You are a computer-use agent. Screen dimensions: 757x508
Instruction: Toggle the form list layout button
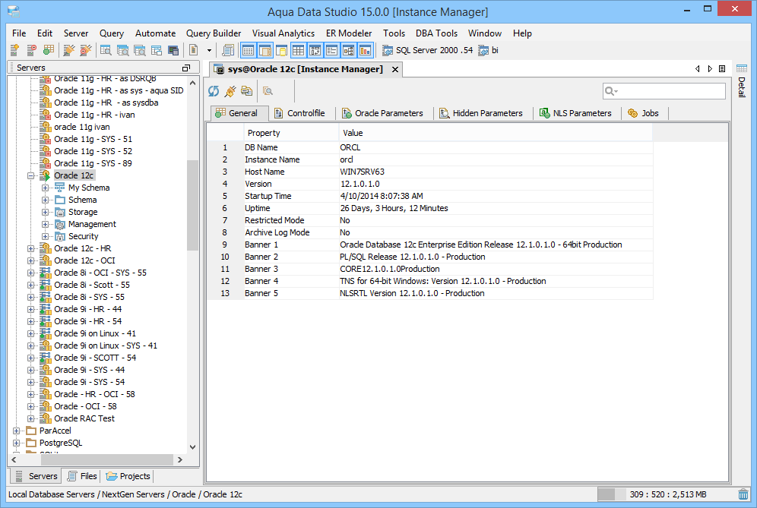[331, 50]
